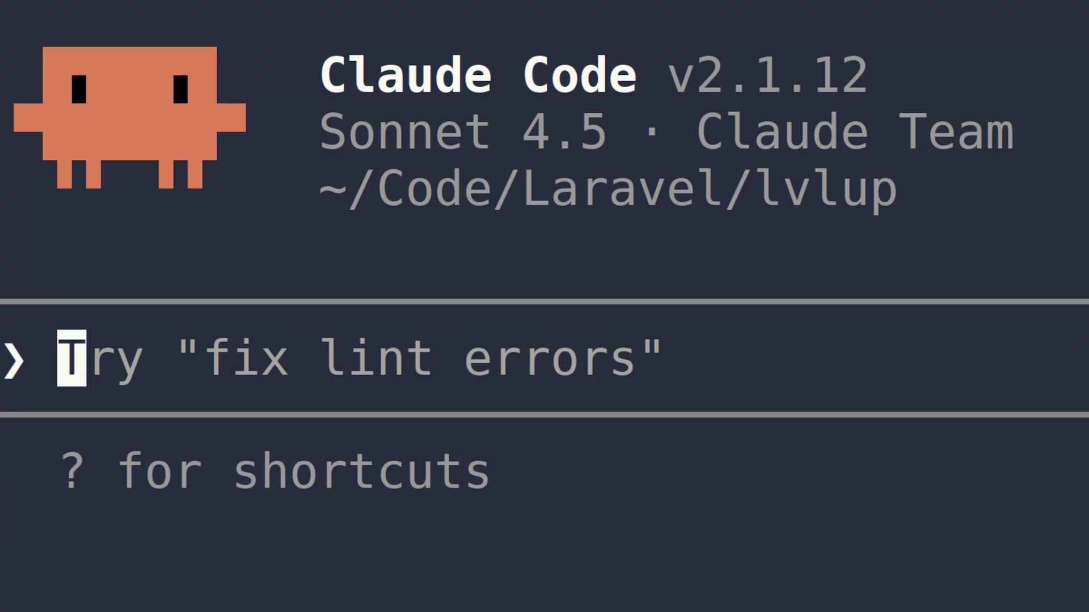
Task: Click the word "errors" in the placeholder
Action: pos(549,359)
